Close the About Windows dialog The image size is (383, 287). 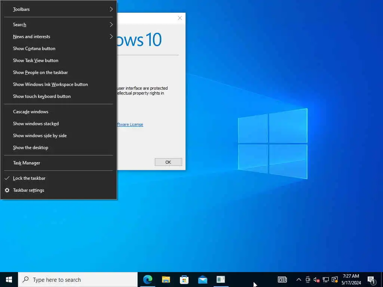pyautogui.click(x=180, y=18)
